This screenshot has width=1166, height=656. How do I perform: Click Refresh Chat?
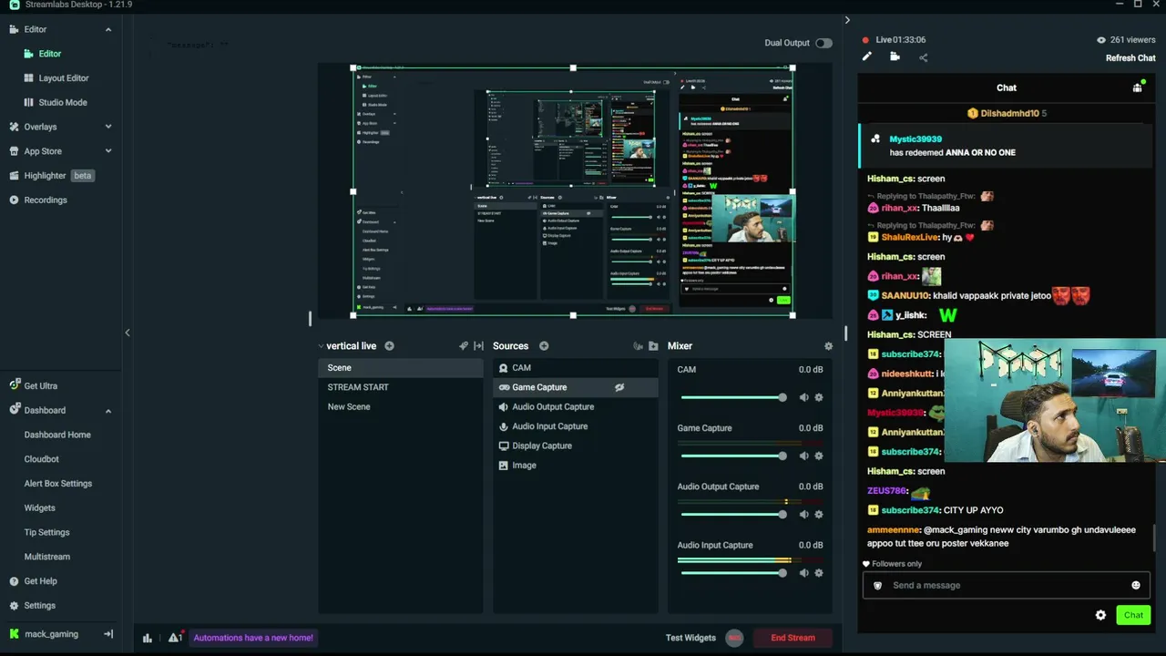coord(1130,58)
